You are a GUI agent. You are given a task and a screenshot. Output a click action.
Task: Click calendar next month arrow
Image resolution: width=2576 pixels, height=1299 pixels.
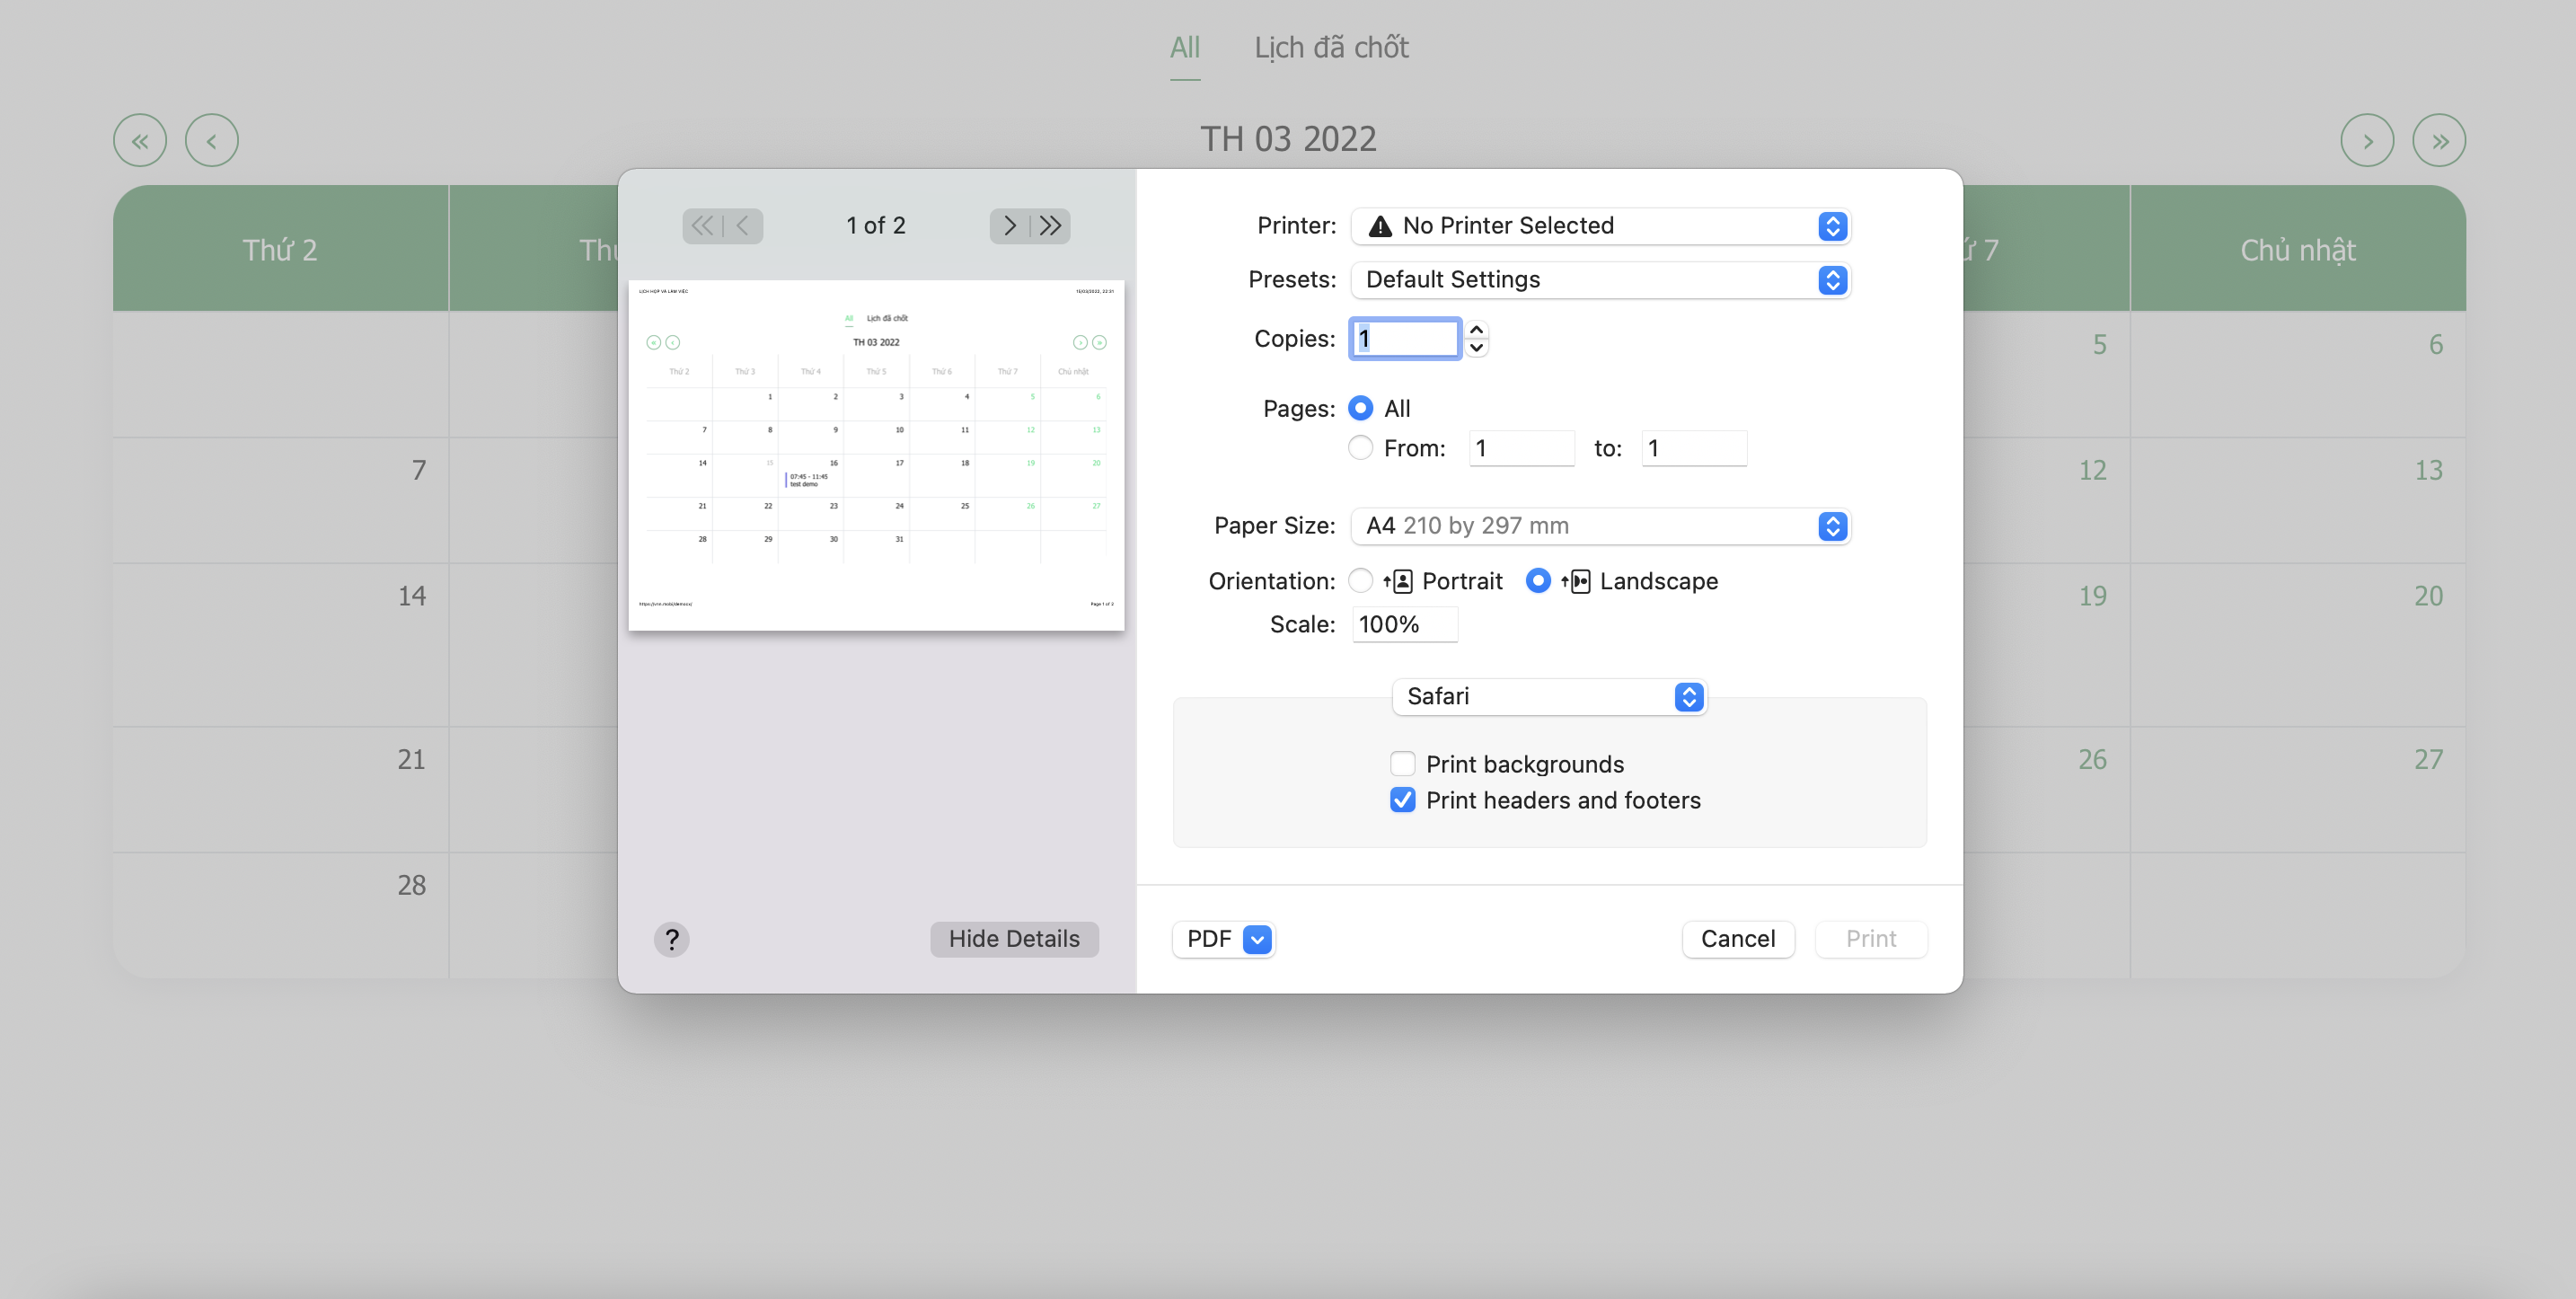pyautogui.click(x=2367, y=141)
